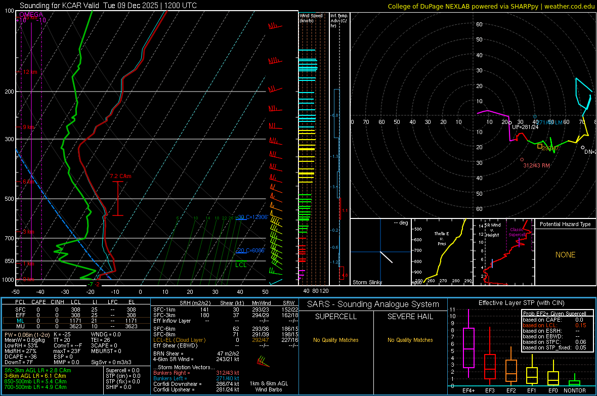Click the Storm Slinky label
The image size is (597, 396).
pyautogui.click(x=367, y=282)
